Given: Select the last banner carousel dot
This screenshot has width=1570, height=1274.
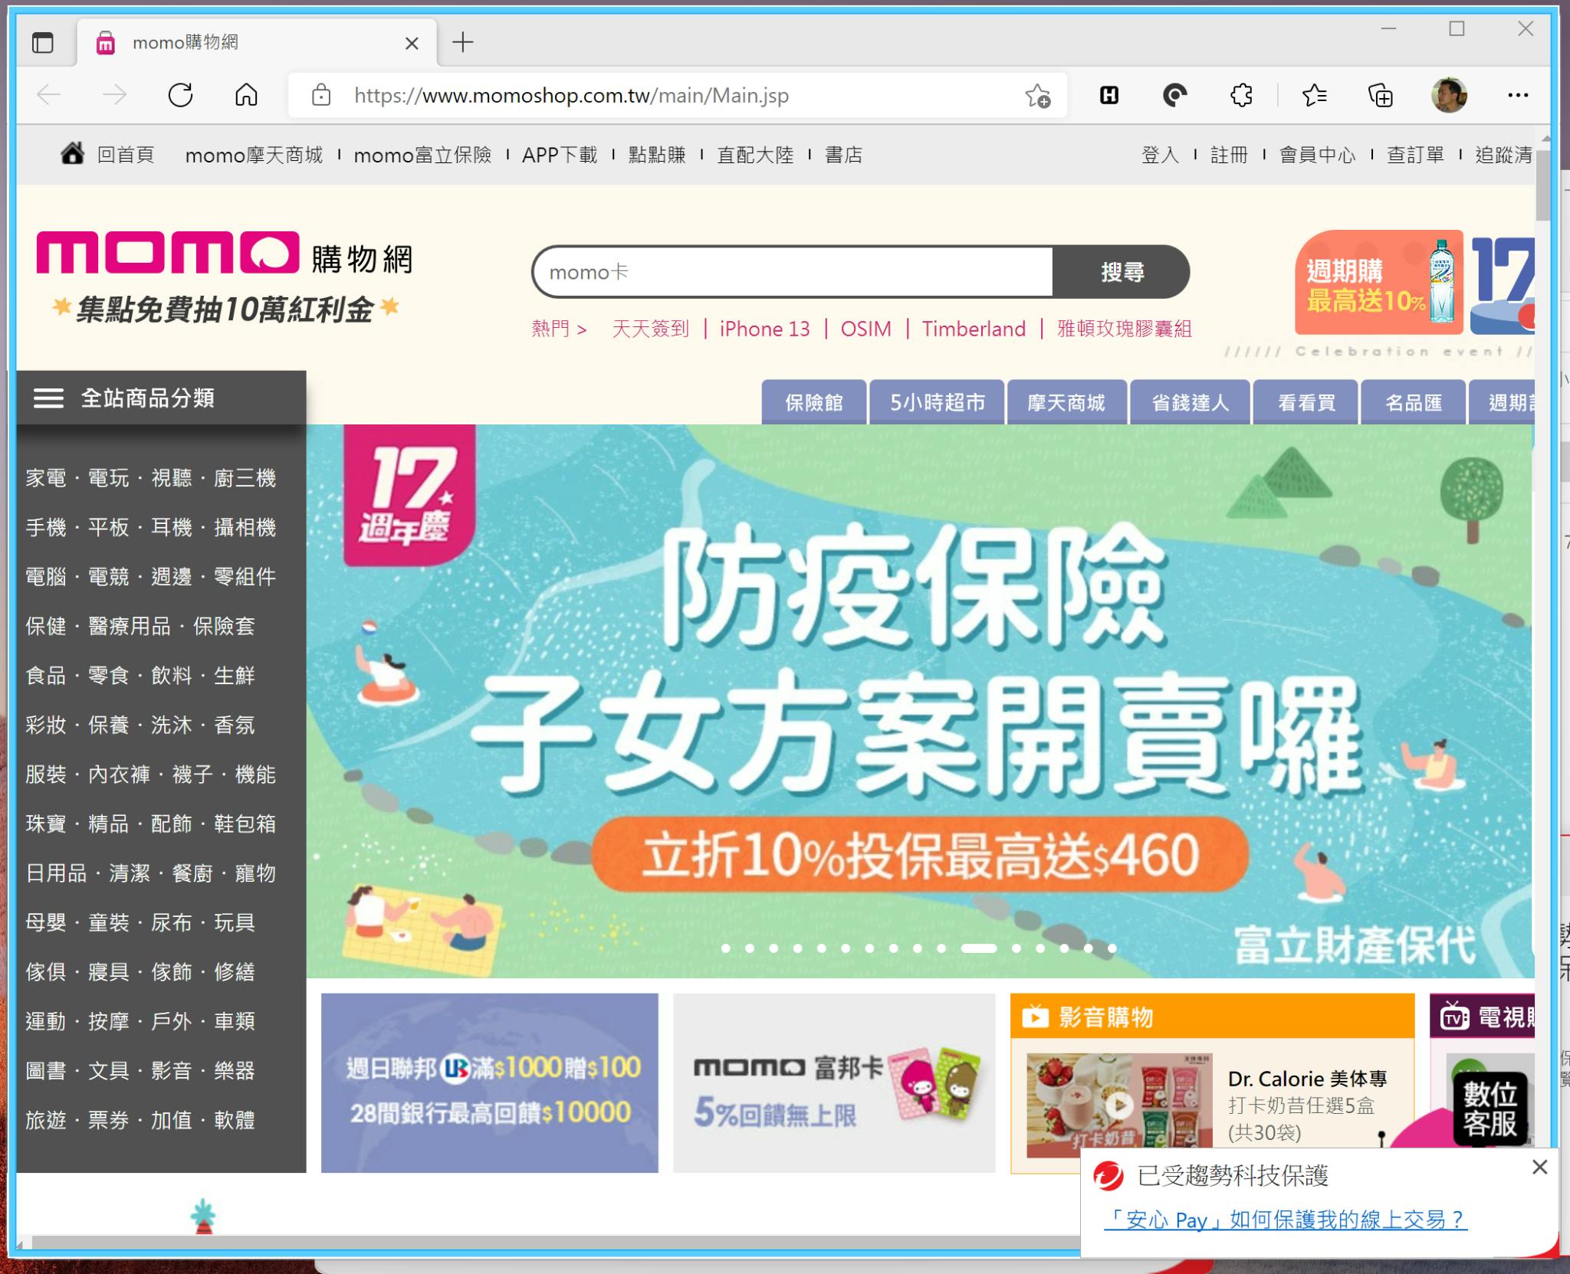Looking at the screenshot, I should click(1112, 948).
